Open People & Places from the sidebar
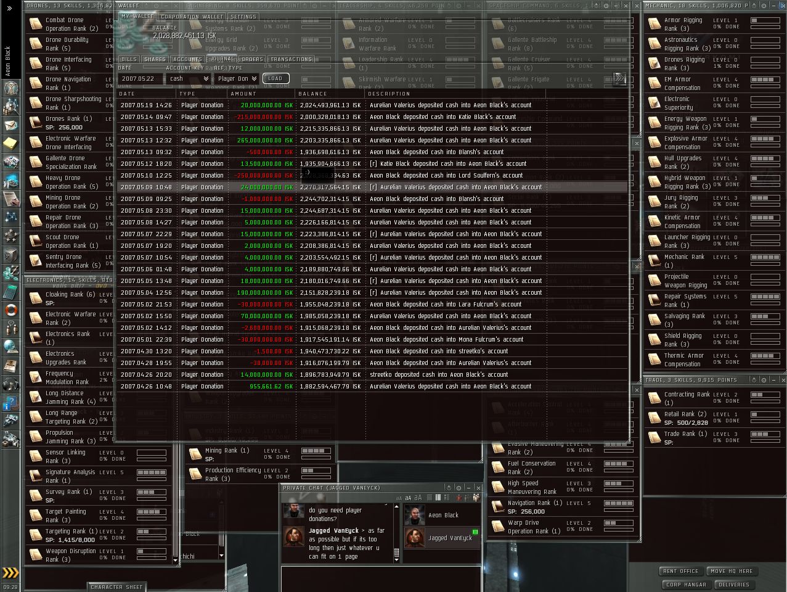Screen dimensions: 787x592 [x=12, y=108]
